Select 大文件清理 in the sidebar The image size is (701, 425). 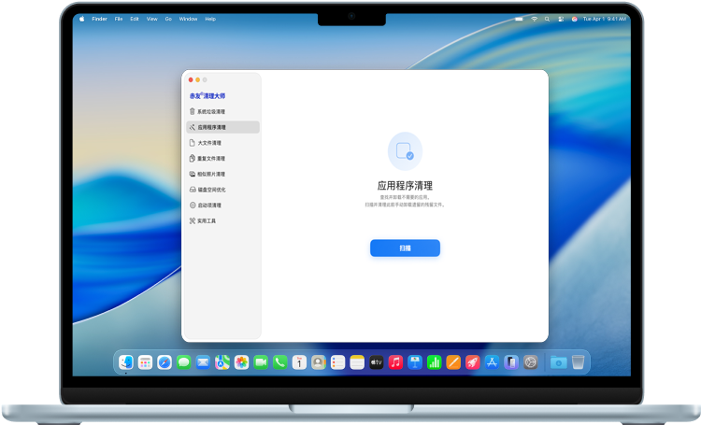pyautogui.click(x=209, y=143)
